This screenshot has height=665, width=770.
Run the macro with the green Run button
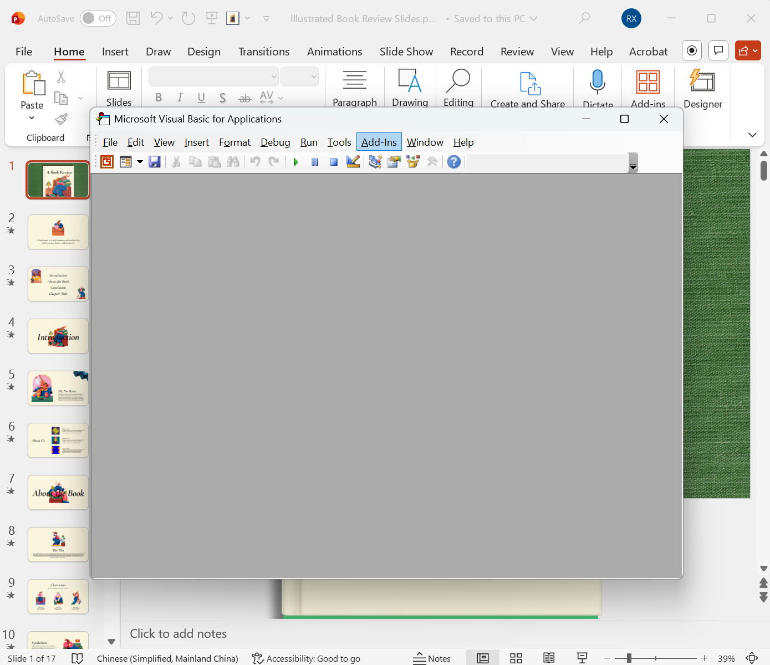click(x=295, y=162)
